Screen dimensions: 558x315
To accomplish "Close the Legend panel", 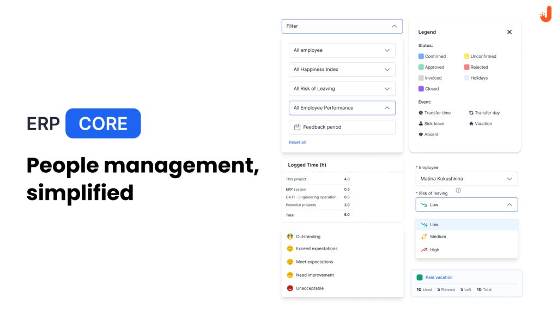I will 510,32.
